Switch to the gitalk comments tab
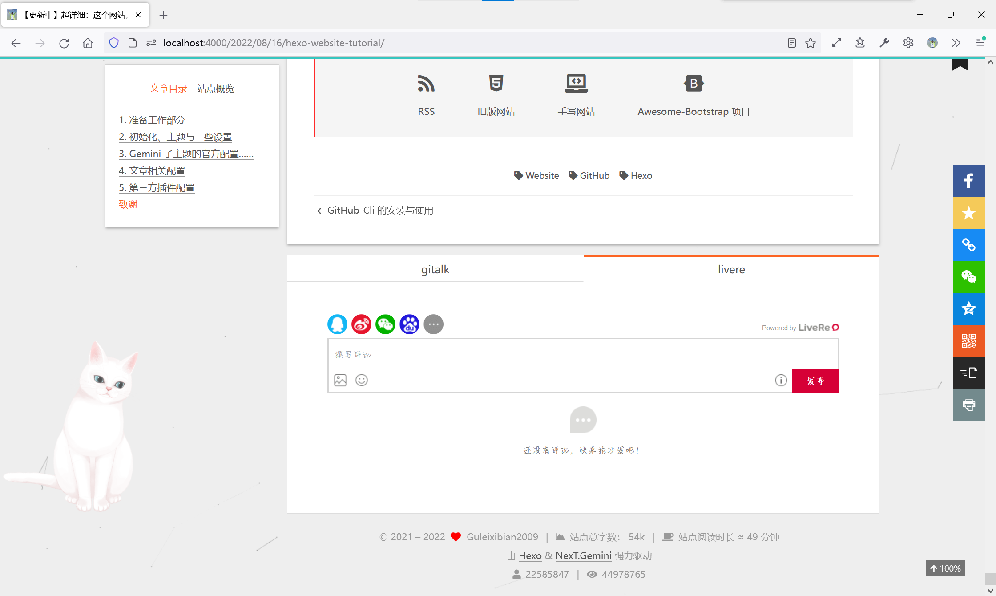 pyautogui.click(x=435, y=269)
